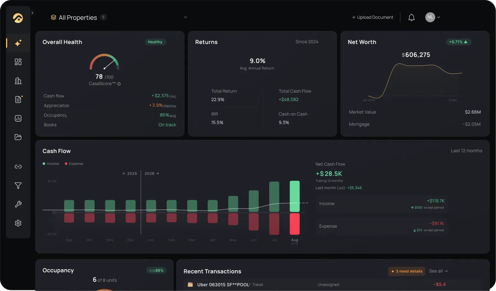
Task: Open the properties building sidebar icon
Action: pyautogui.click(x=18, y=81)
